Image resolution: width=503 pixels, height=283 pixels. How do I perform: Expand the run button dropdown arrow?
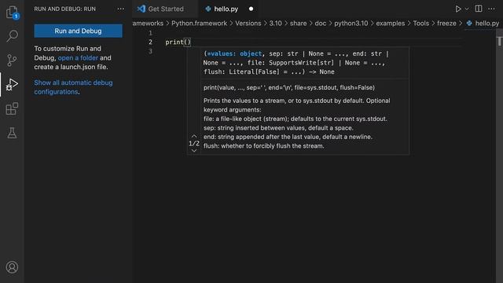(x=467, y=9)
